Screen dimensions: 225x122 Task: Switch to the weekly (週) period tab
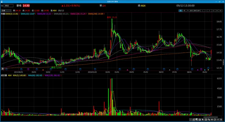pyautogui.click(x=184, y=11)
